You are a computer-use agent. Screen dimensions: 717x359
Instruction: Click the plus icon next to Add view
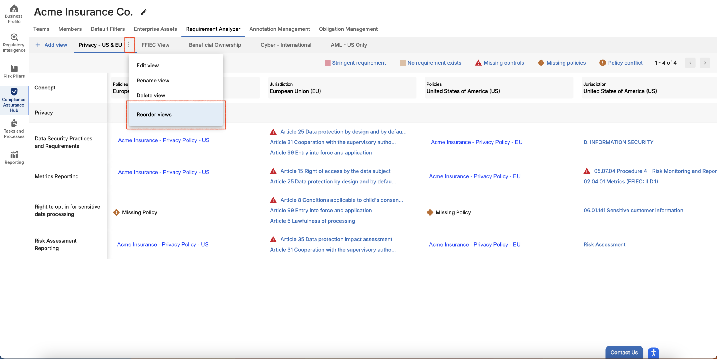tap(38, 45)
